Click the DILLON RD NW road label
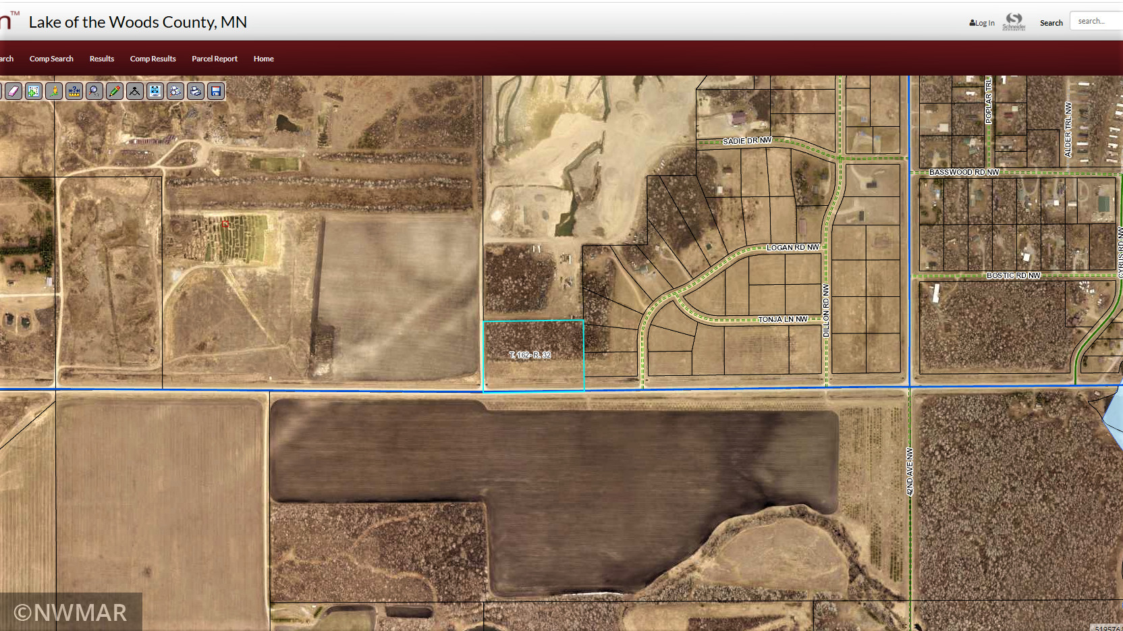 coord(826,310)
